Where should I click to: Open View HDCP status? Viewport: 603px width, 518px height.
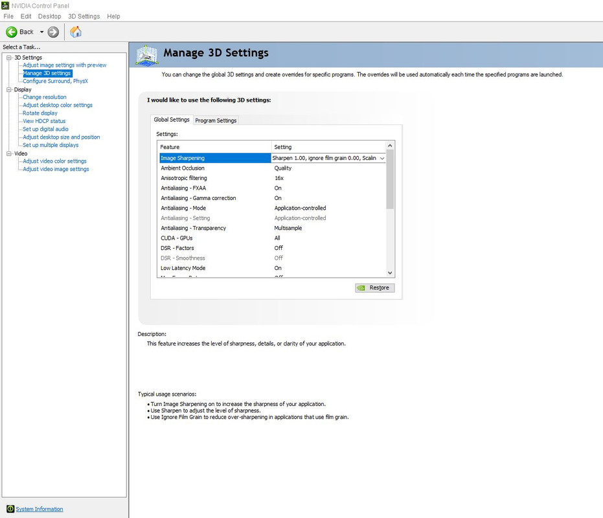click(x=44, y=120)
